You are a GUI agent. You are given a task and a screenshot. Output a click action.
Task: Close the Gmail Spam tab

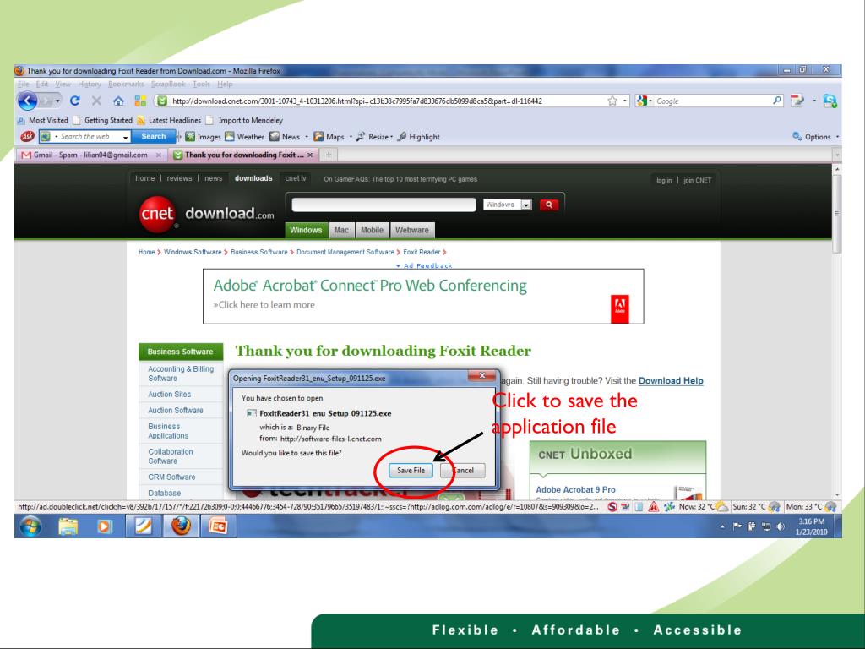tap(158, 155)
